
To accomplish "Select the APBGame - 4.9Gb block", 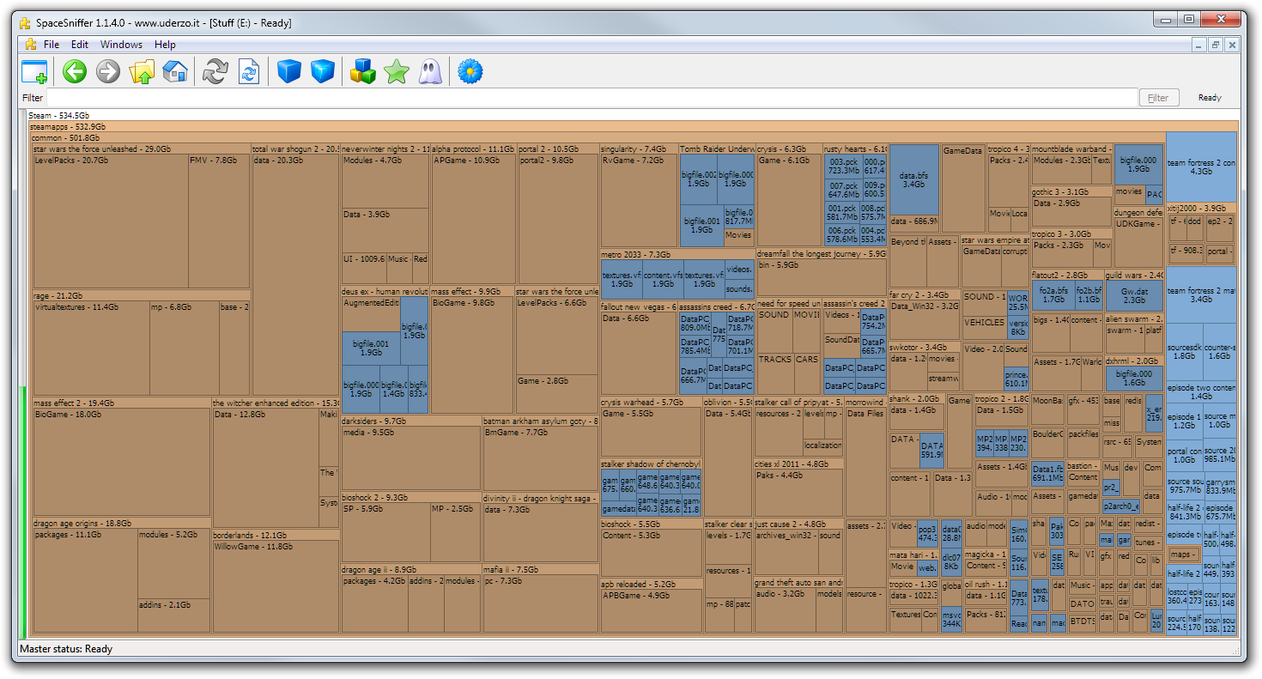I will click(x=651, y=611).
